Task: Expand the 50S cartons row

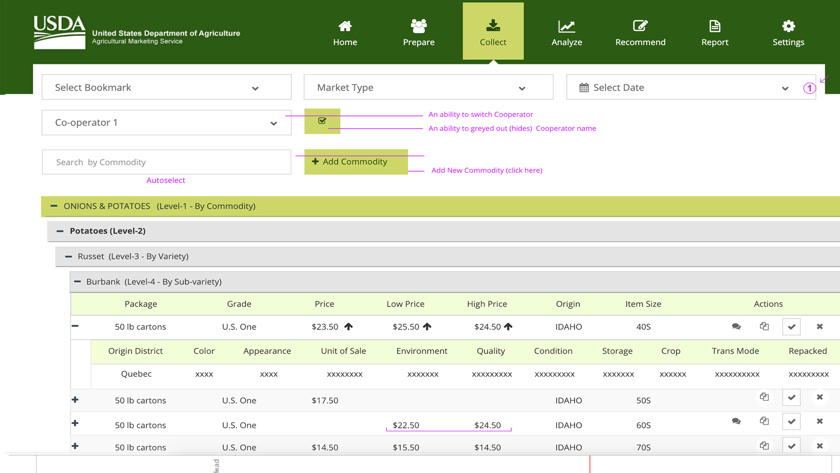Action: [75, 400]
